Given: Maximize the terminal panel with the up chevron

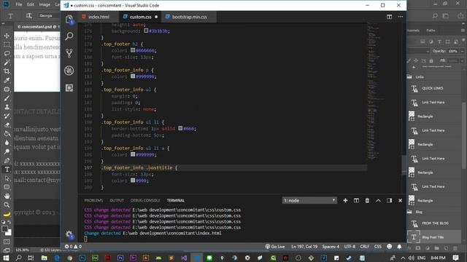Looking at the screenshot, I should point(378,201).
